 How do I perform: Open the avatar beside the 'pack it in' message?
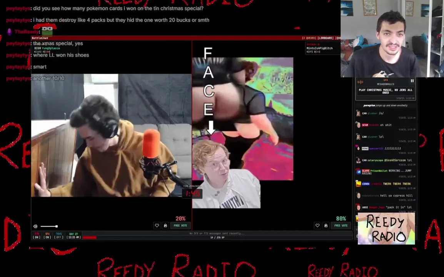[358, 207]
